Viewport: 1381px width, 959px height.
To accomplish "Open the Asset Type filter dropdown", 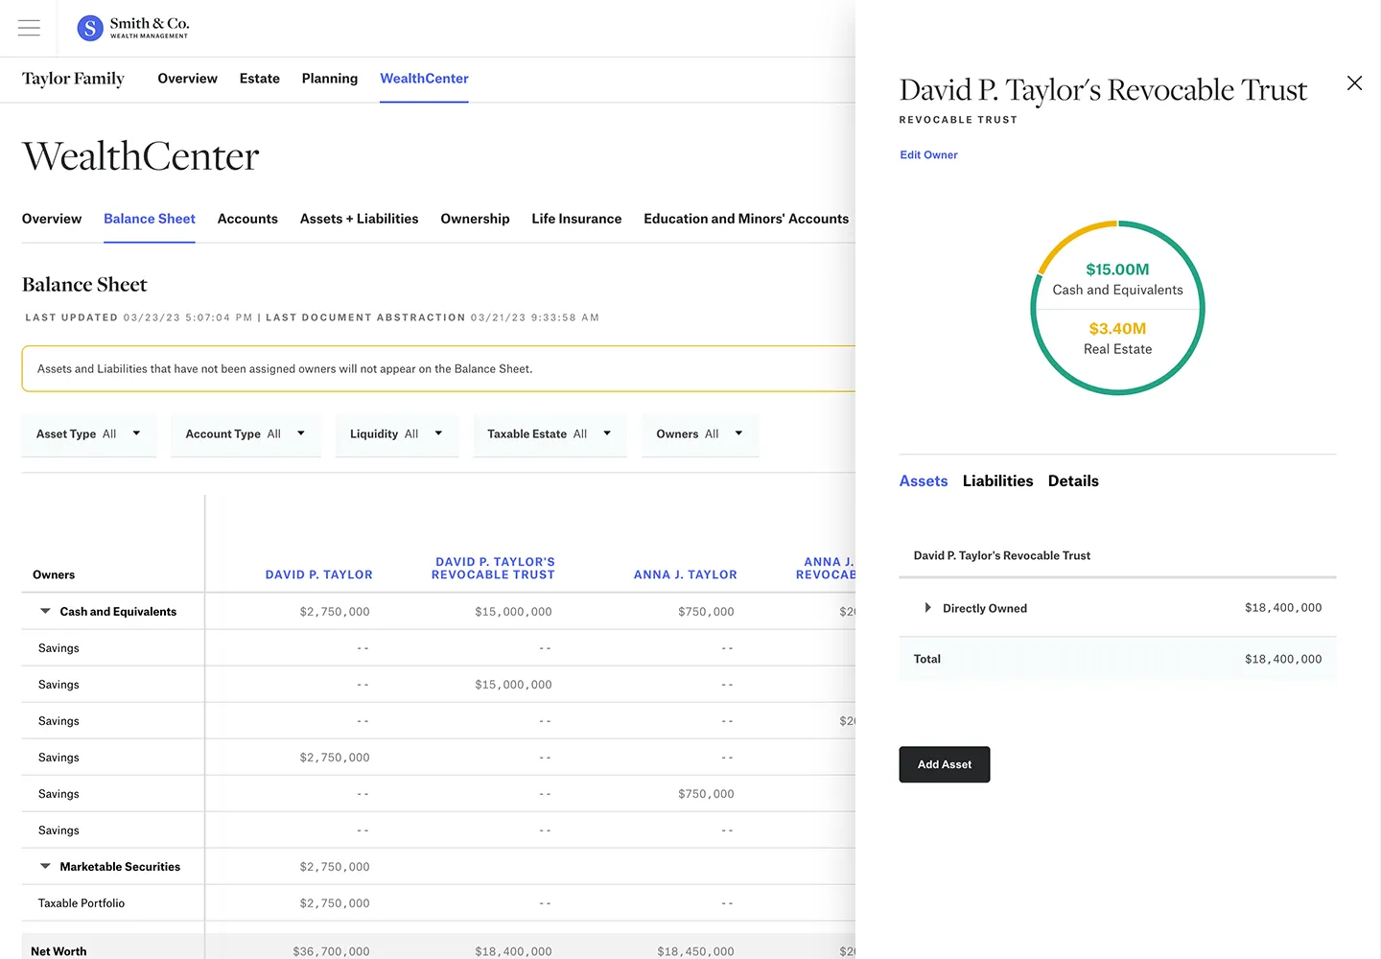I will point(89,434).
